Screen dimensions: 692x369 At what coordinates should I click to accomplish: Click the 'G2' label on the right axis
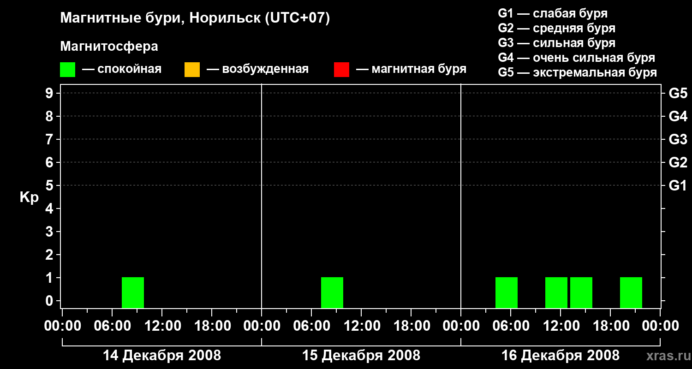(678, 162)
